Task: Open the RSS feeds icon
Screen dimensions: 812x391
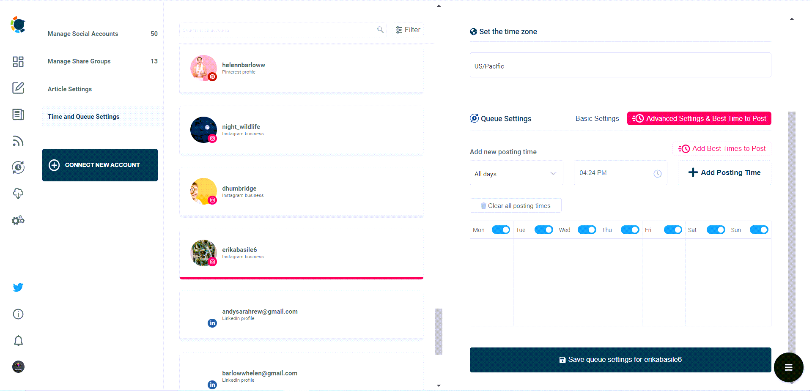Action: (18, 141)
